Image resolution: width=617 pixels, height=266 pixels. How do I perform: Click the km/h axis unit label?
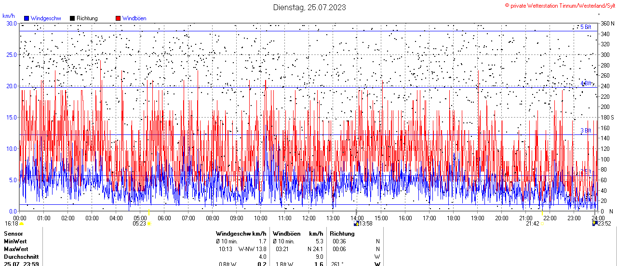point(9,16)
